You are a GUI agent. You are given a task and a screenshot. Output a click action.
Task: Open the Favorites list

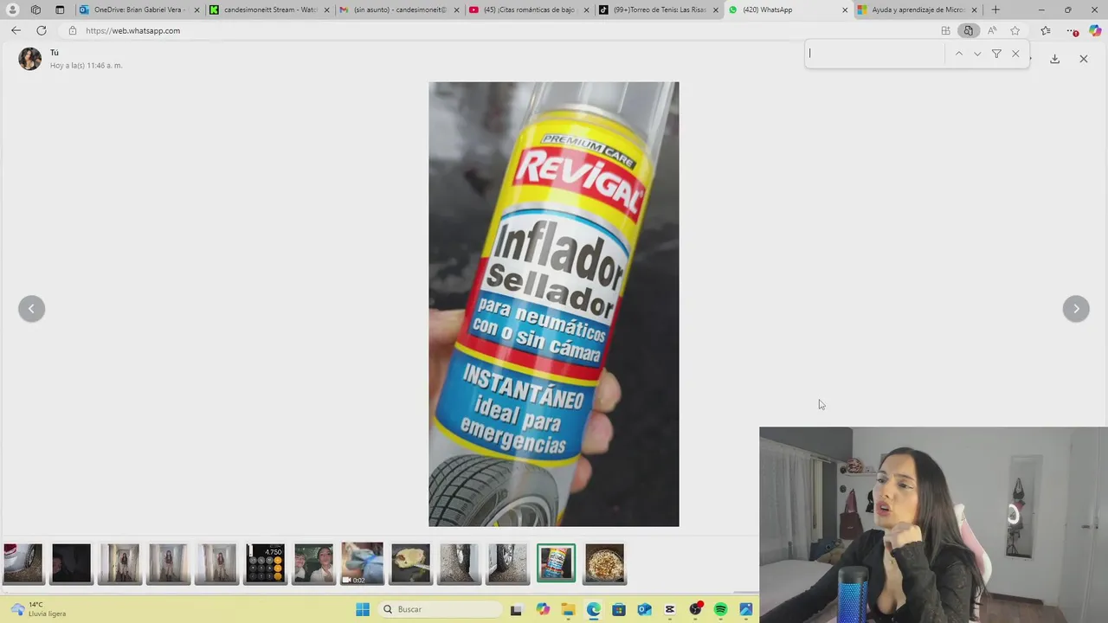[1045, 30]
